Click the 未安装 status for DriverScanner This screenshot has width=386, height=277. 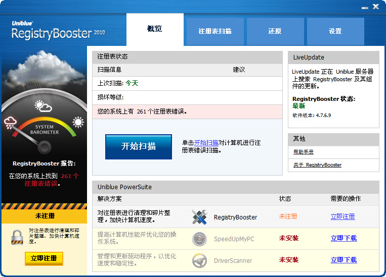[x=289, y=260]
